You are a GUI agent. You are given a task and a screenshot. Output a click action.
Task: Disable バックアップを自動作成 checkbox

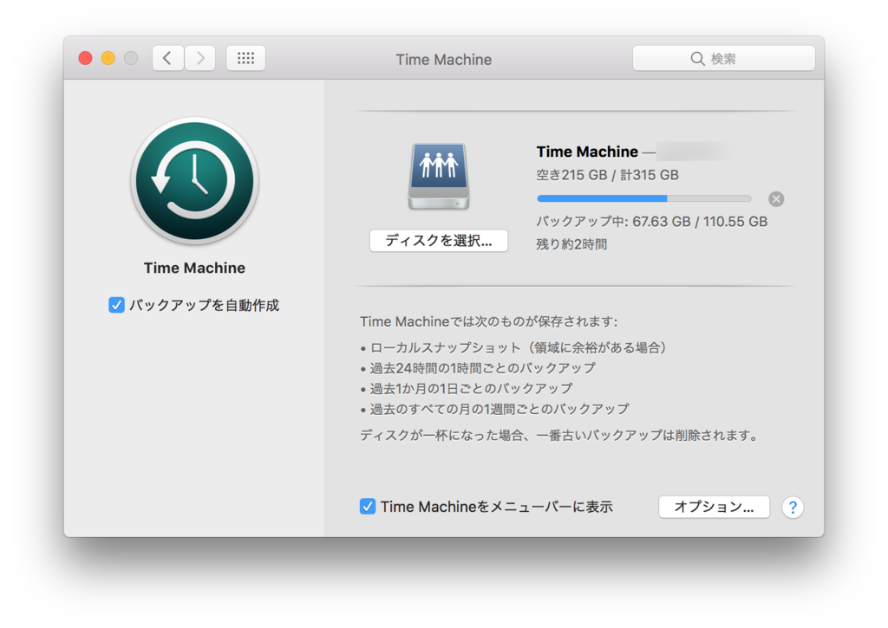[116, 305]
